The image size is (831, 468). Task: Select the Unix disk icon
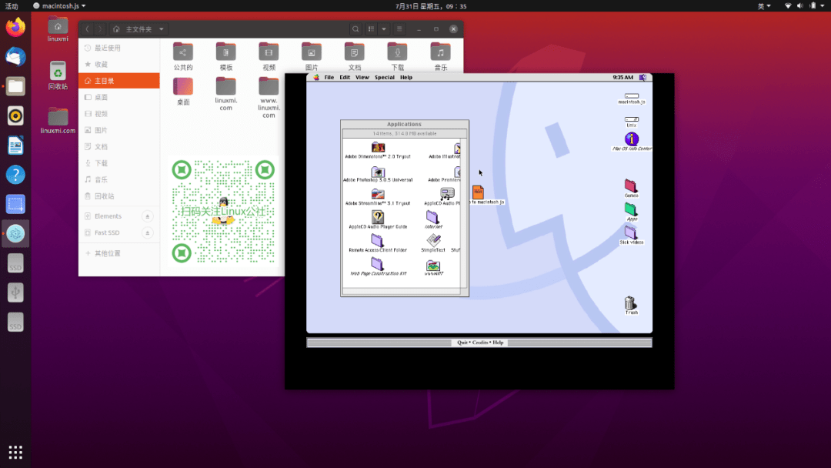pyautogui.click(x=631, y=122)
